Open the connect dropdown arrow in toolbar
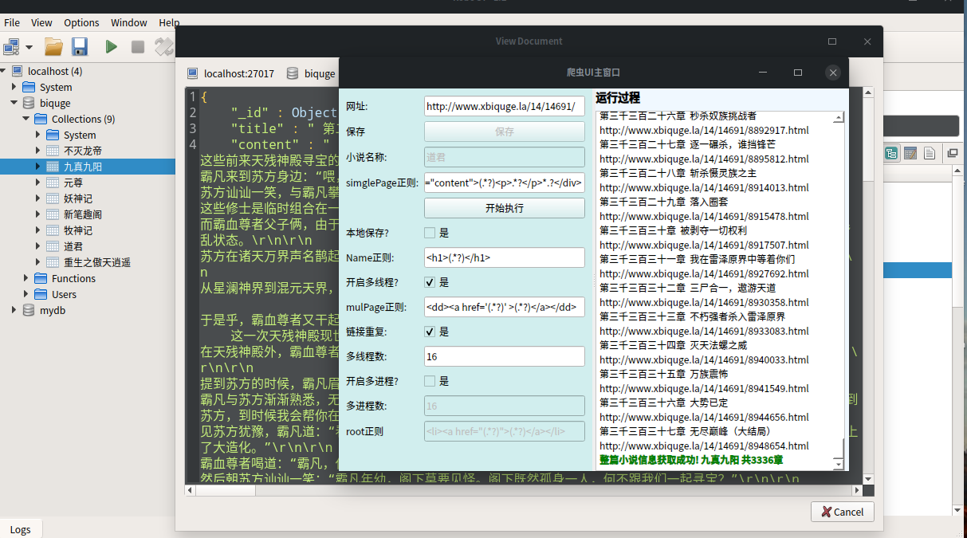The height and width of the screenshot is (538, 967). pyautogui.click(x=29, y=47)
